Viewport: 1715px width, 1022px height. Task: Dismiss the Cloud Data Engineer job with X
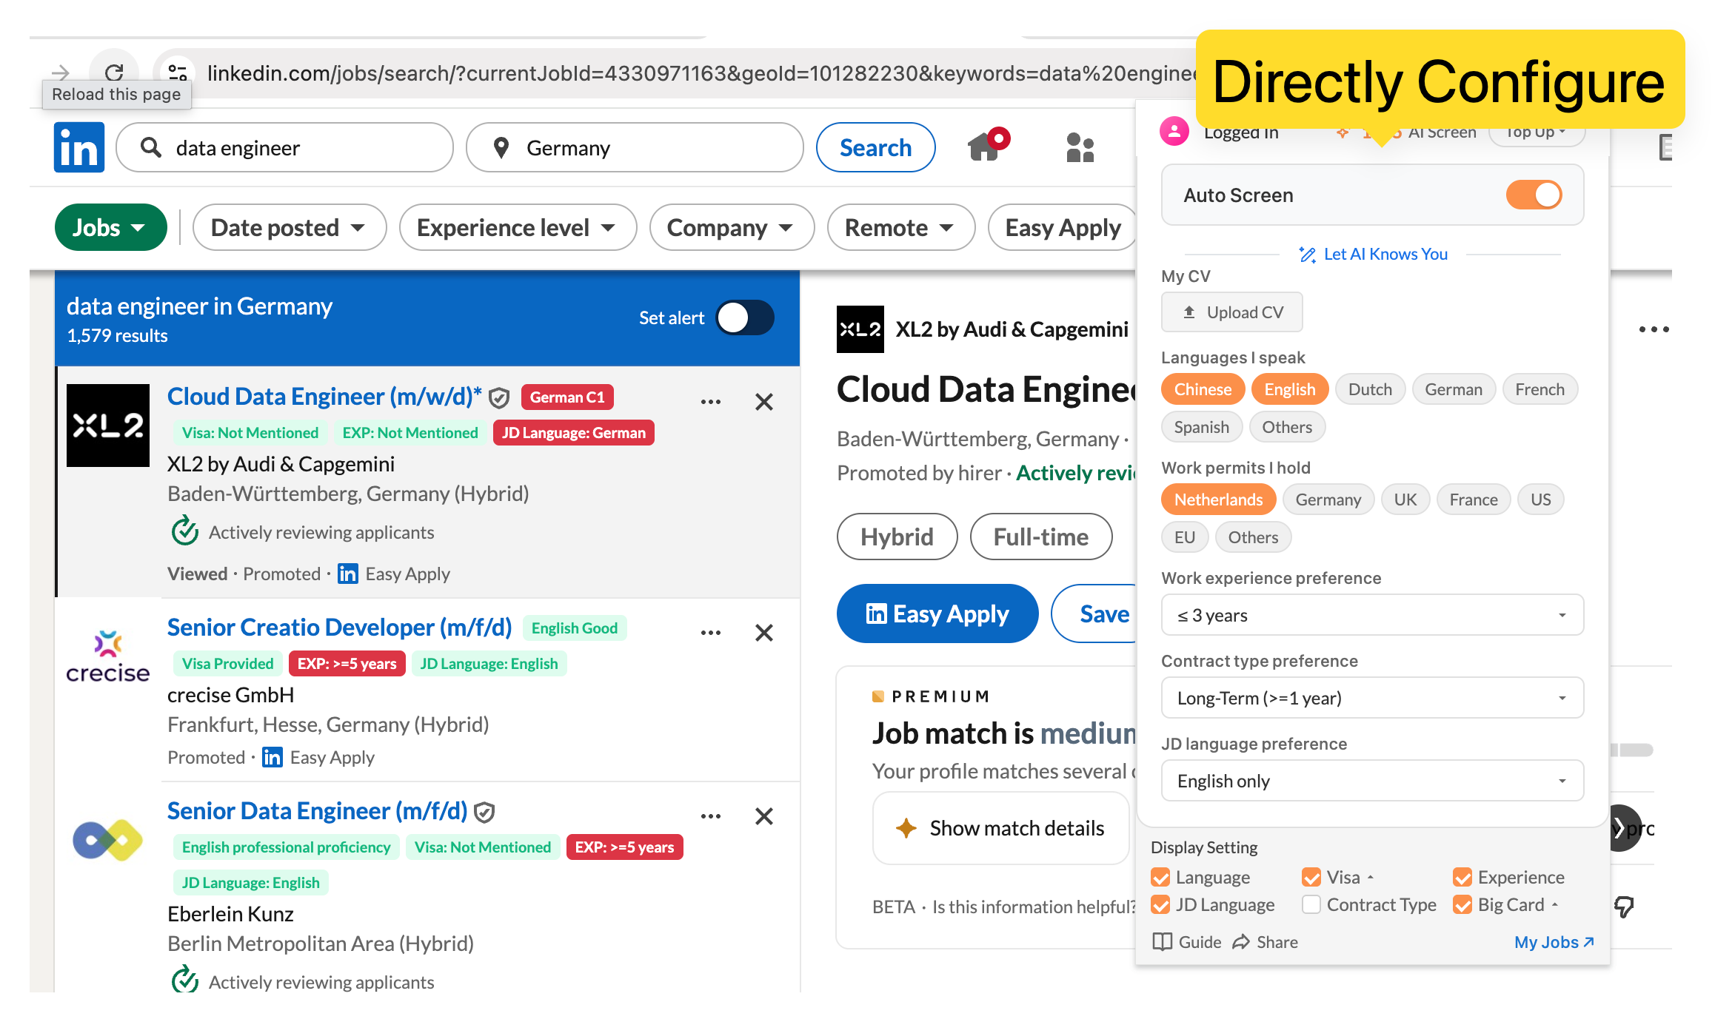coord(763,402)
